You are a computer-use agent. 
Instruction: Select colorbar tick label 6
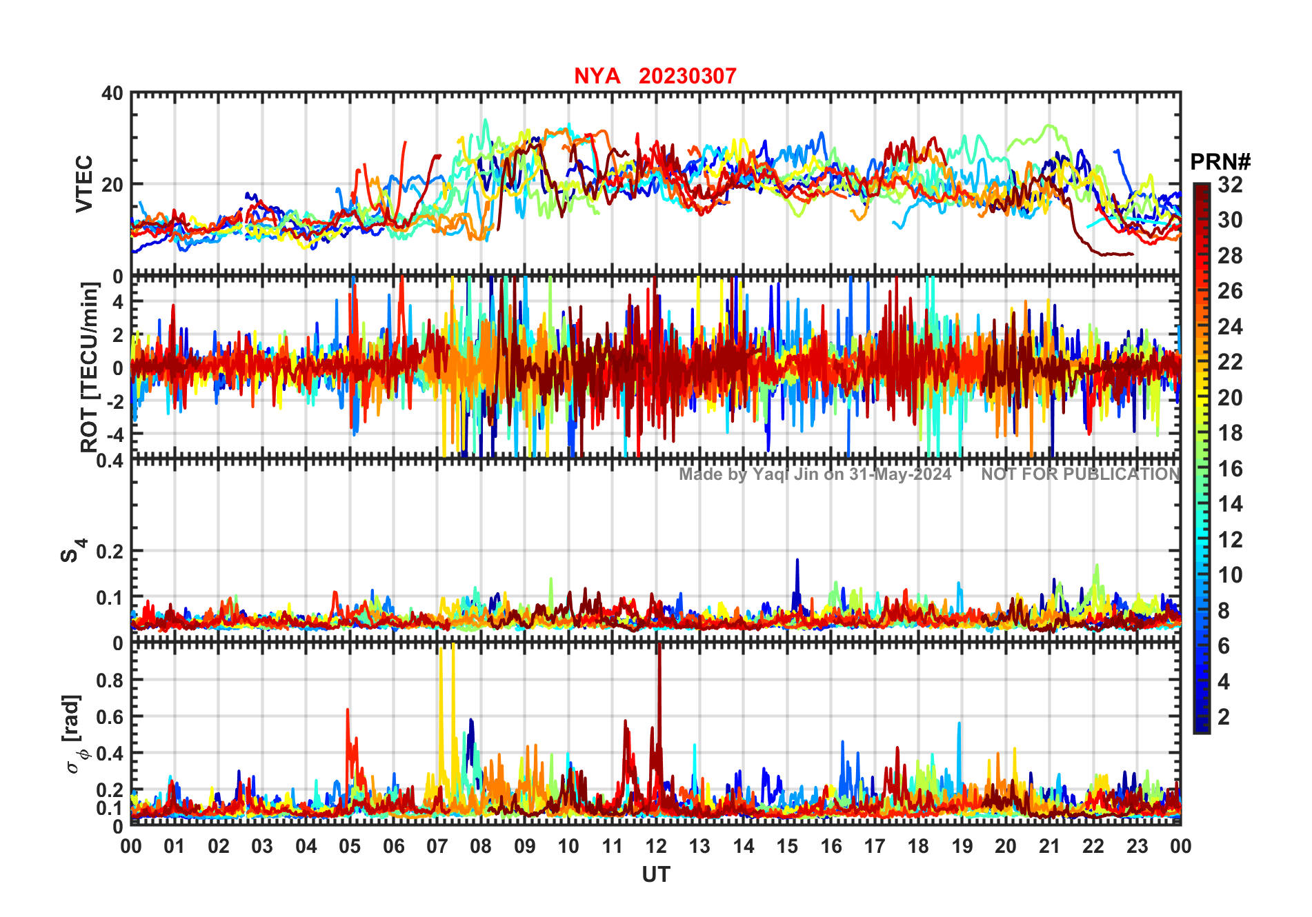1224,646
